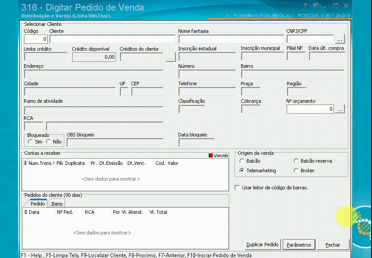Click the Data bloqueio field
The height and width of the screenshot is (258, 372).
click(x=197, y=143)
